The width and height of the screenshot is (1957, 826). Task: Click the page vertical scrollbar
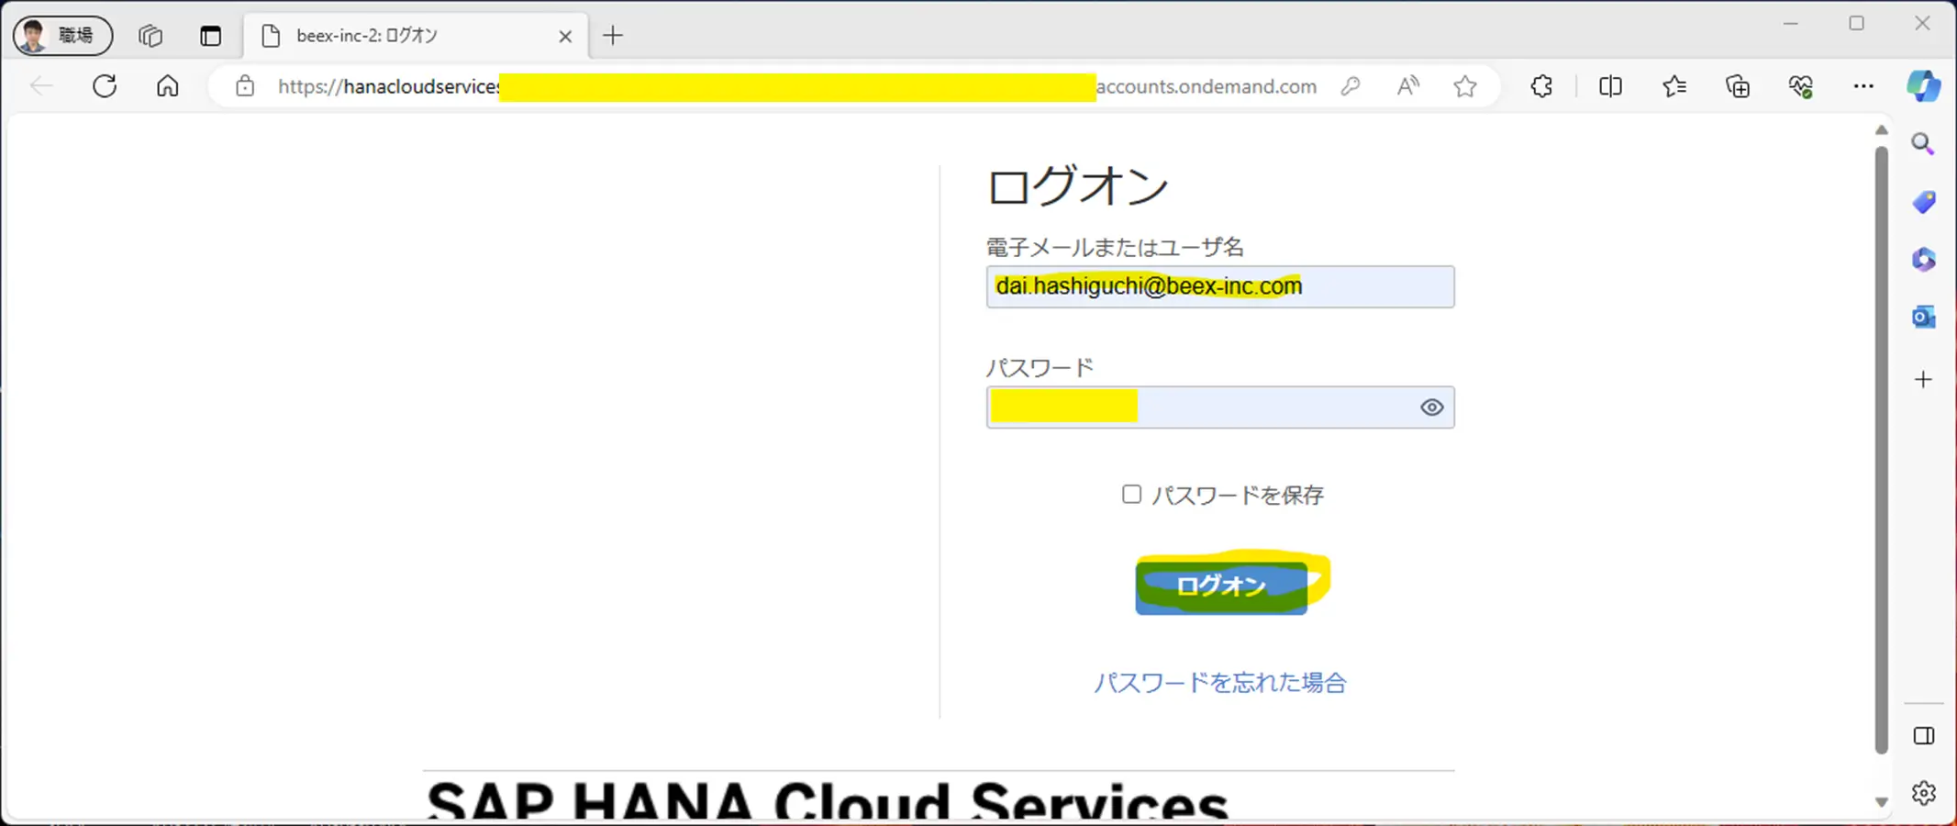[x=1881, y=450]
